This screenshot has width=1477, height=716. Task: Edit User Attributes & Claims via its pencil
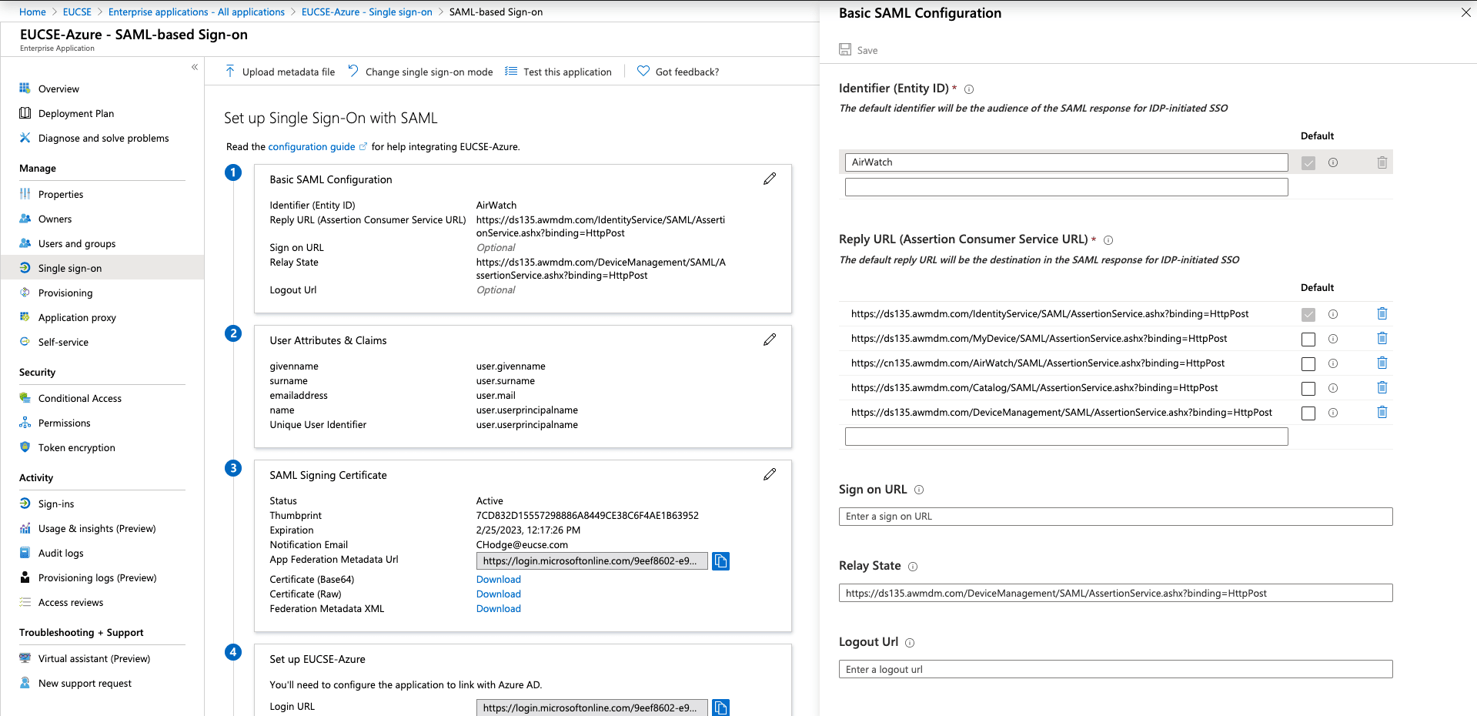pos(770,340)
